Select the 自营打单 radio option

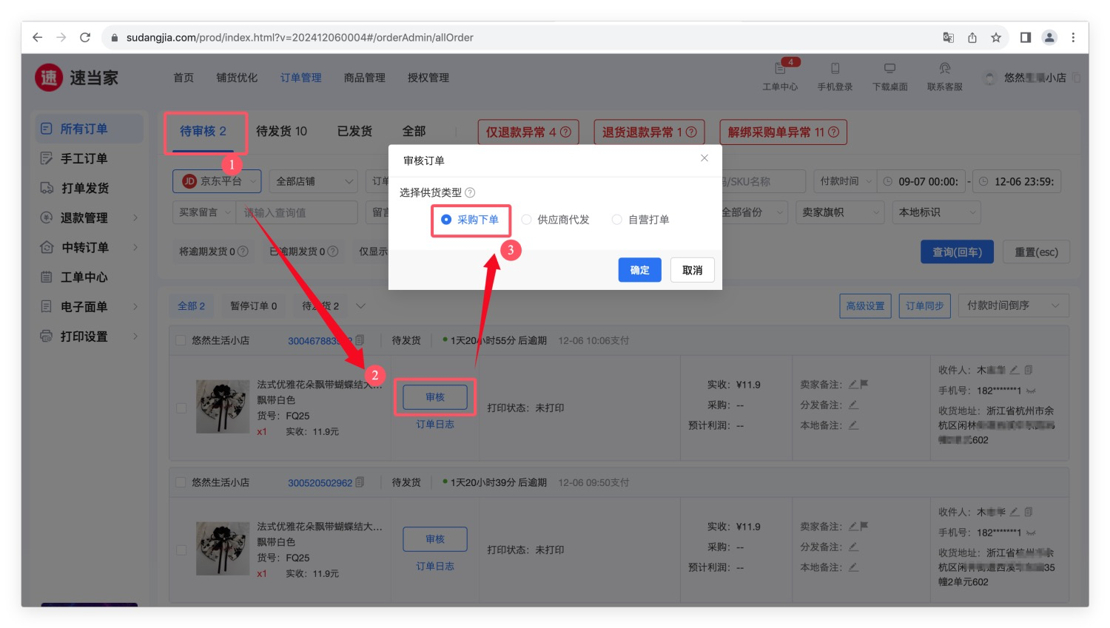pos(616,220)
